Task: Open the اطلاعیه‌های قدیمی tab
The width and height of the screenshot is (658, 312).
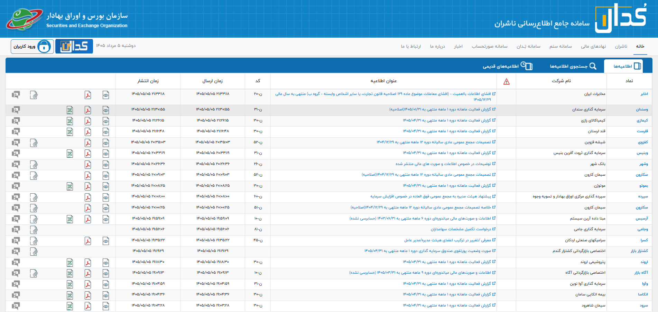Action: click(508, 66)
